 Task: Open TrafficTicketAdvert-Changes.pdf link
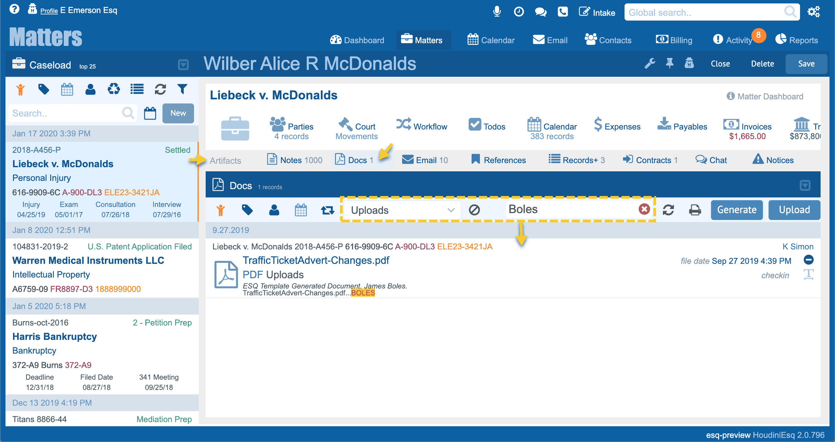(316, 260)
